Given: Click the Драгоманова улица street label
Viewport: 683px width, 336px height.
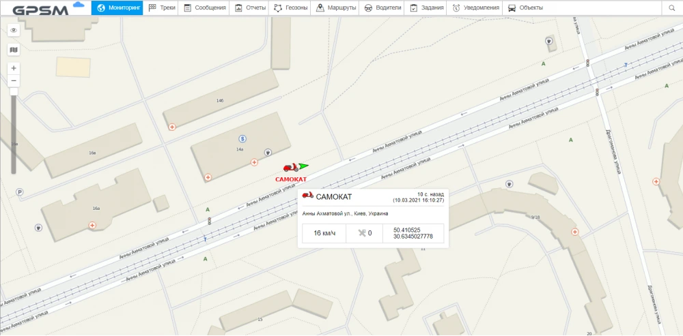Looking at the screenshot, I should 613,152.
